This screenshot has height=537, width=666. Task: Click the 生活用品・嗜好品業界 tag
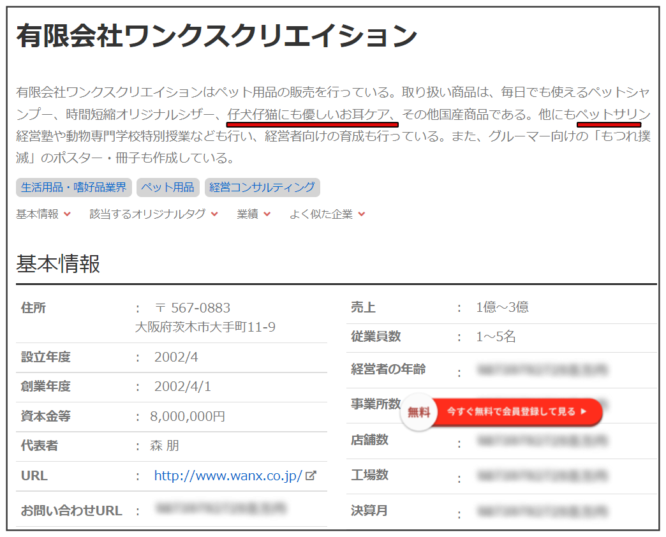point(74,188)
